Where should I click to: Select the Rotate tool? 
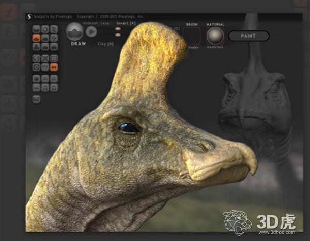45,29
